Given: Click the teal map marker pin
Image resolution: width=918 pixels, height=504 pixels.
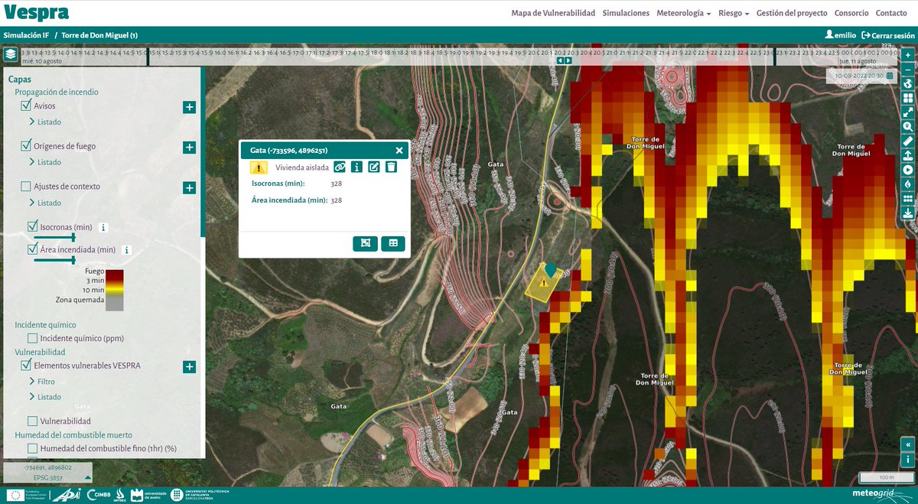Looking at the screenshot, I should (x=550, y=269).
